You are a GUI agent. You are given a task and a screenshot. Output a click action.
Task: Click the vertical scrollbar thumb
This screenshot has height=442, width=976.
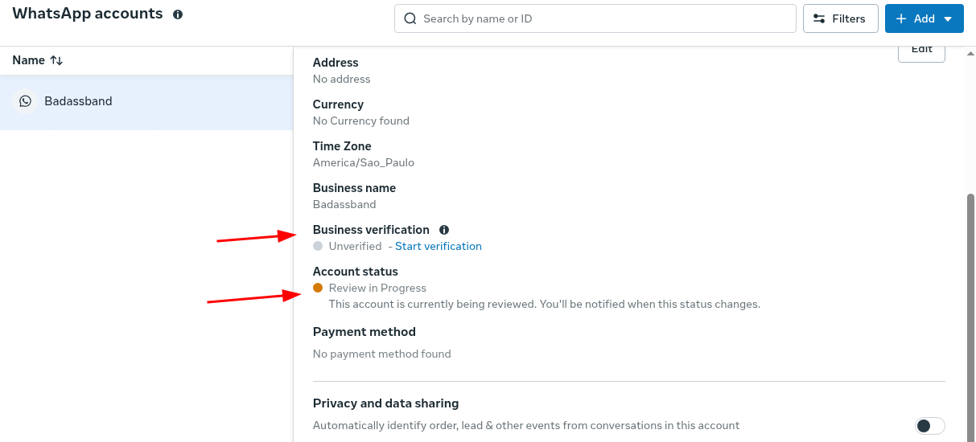(970, 313)
